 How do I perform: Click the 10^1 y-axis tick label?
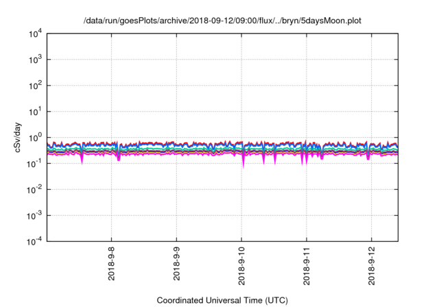pyautogui.click(x=36, y=112)
